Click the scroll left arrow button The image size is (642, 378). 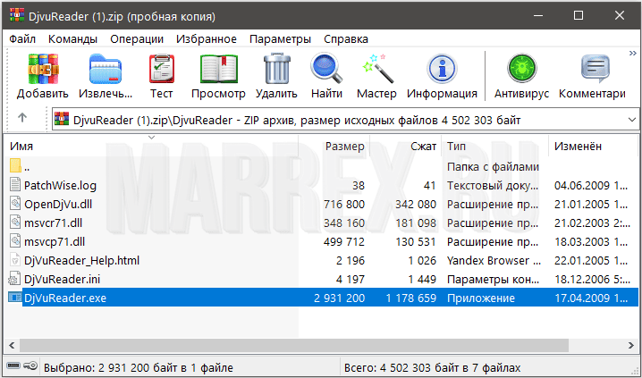point(12,345)
